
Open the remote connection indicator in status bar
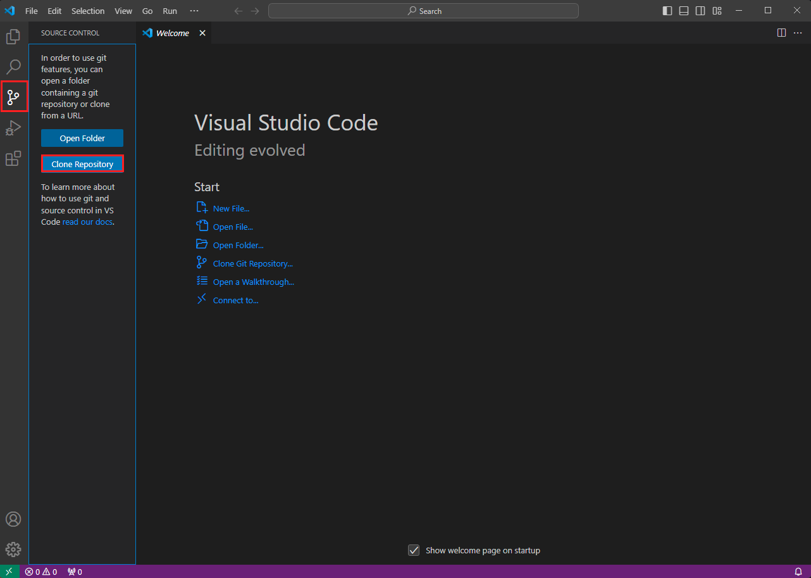point(9,571)
